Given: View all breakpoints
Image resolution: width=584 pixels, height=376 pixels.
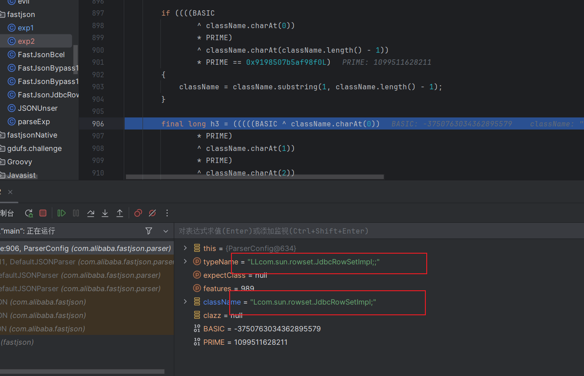Looking at the screenshot, I should tap(138, 213).
